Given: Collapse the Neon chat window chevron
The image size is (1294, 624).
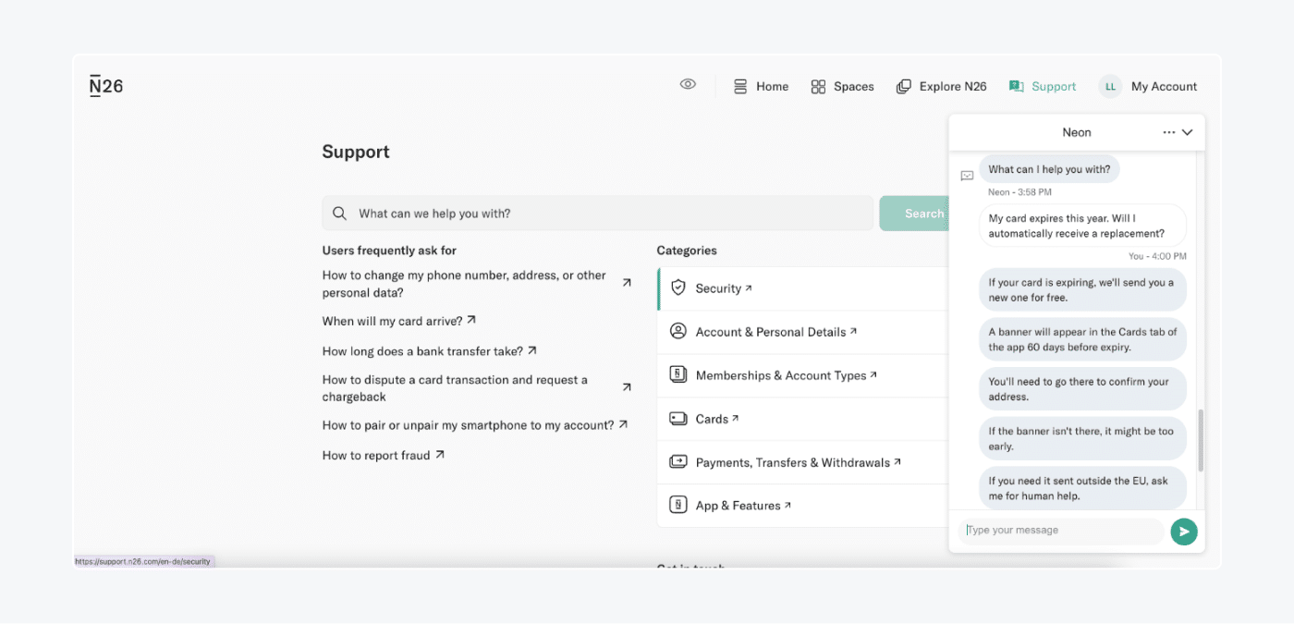Looking at the screenshot, I should (1188, 132).
